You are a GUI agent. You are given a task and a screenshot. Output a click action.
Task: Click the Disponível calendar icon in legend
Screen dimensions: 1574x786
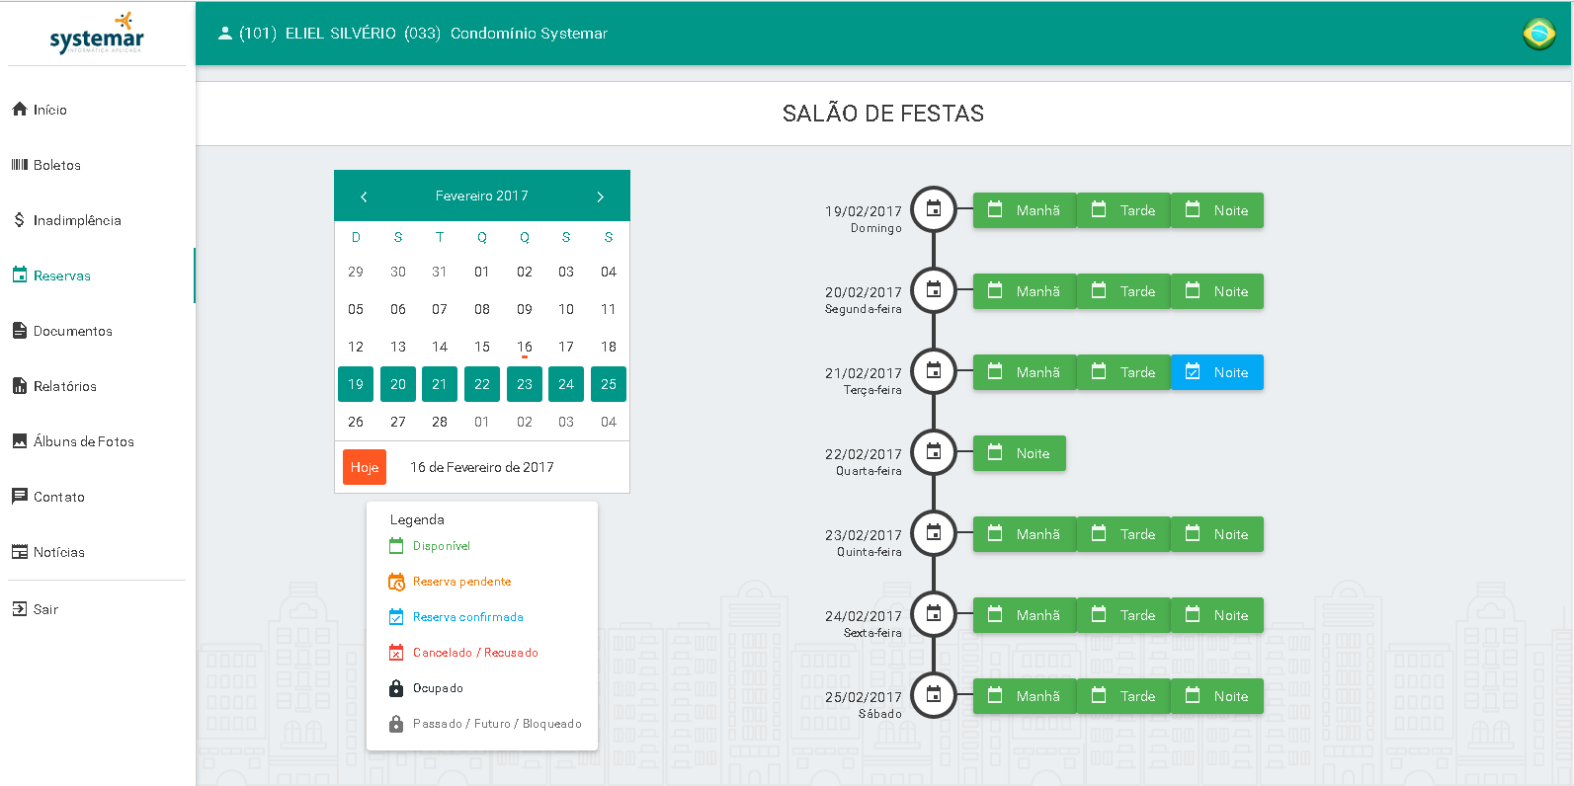click(x=396, y=546)
